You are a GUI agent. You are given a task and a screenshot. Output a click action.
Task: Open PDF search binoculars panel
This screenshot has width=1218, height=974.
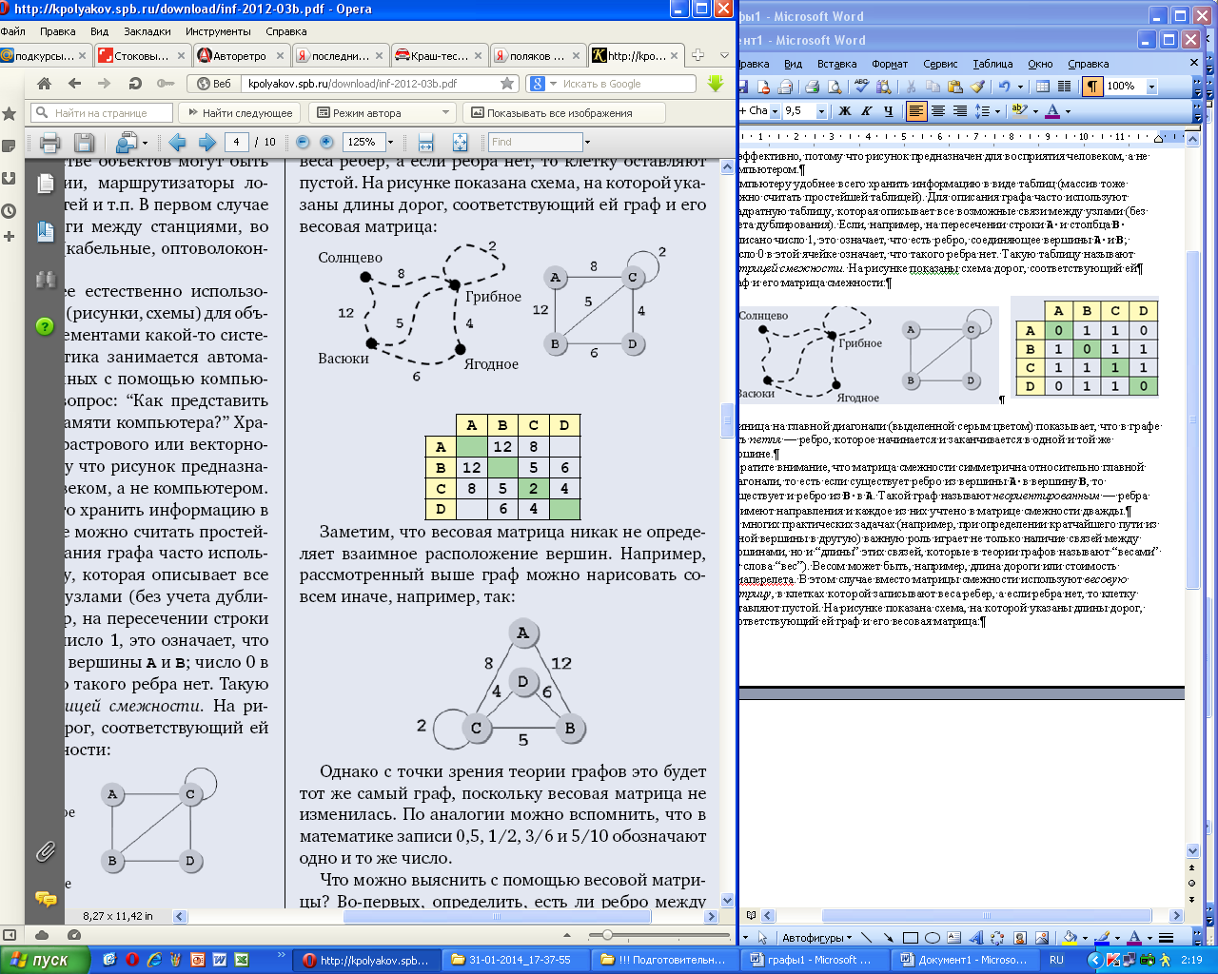[45, 279]
